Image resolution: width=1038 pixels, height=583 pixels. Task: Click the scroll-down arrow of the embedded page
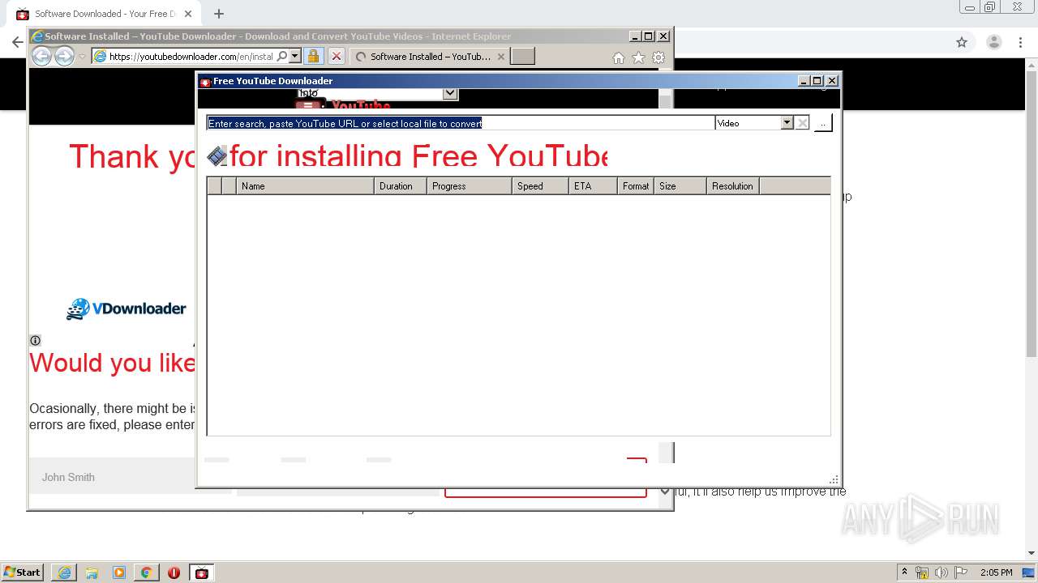click(665, 491)
